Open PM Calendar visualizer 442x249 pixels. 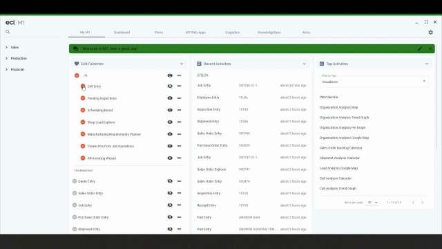tap(329, 97)
